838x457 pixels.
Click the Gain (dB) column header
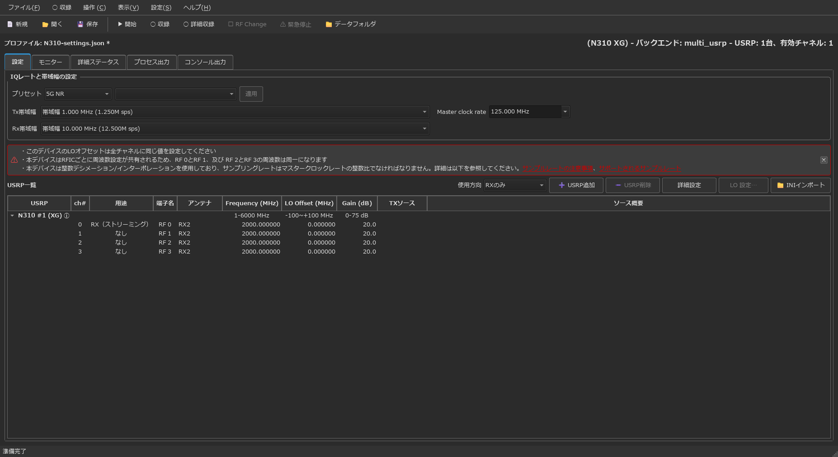(x=357, y=203)
